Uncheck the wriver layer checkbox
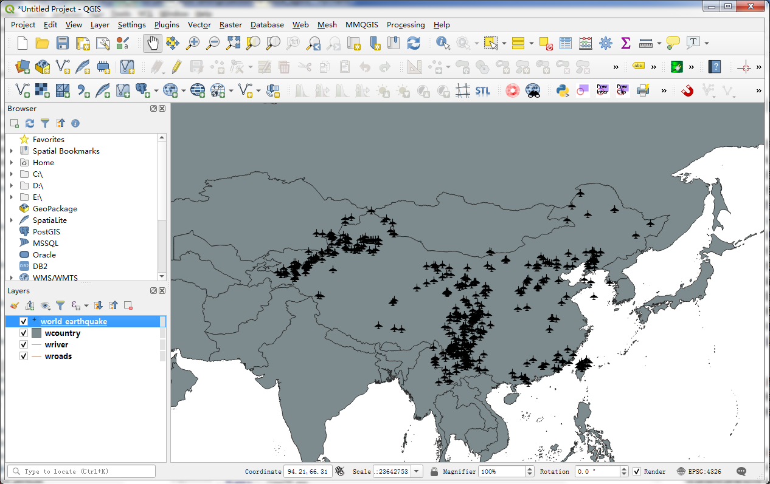The width and height of the screenshot is (770, 484). click(24, 344)
